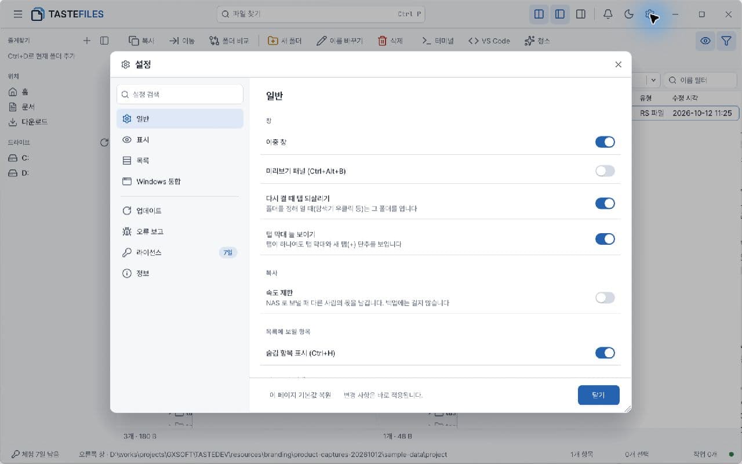Toggle the eye visibility button in toolbar

coord(705,41)
